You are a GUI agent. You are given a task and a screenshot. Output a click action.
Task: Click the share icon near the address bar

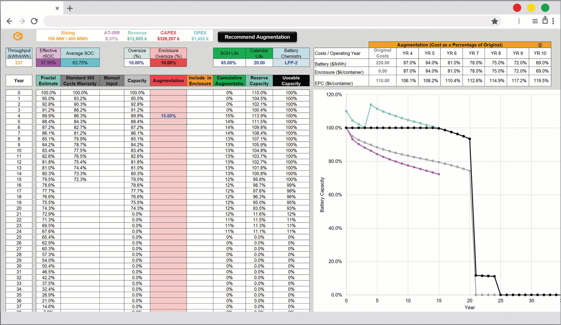point(545,20)
